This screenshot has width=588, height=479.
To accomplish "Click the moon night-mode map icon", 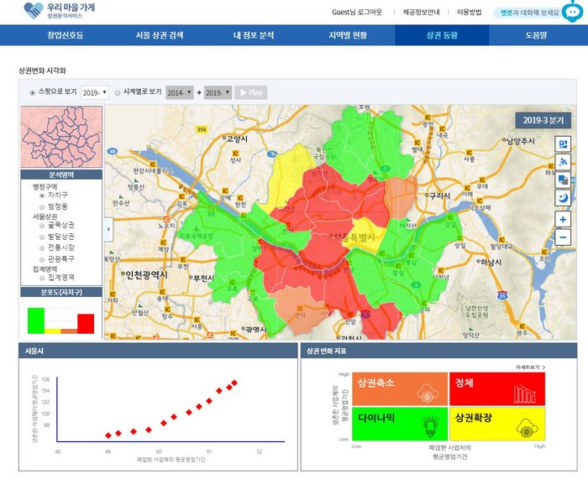I will pyautogui.click(x=562, y=198).
